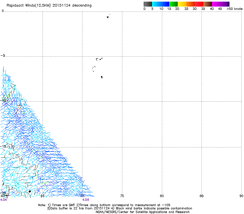Click the purple time stamp '4:56'
This screenshot has height=214, width=244.
click(86, 200)
